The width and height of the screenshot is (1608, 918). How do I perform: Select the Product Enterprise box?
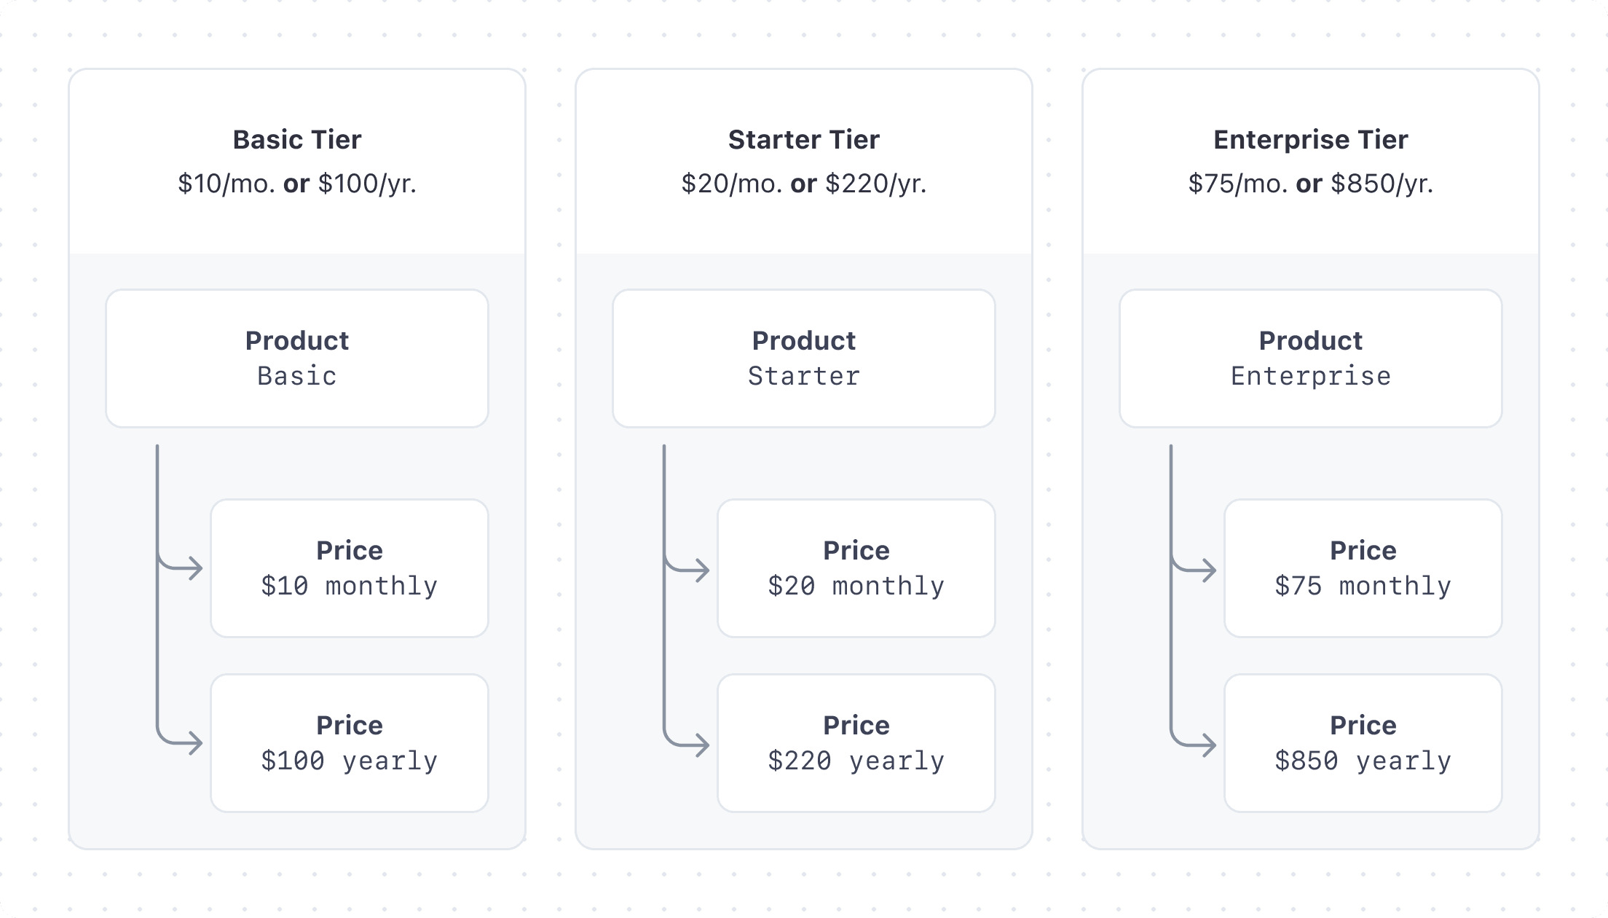(x=1311, y=358)
